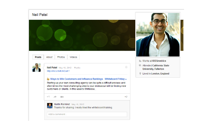Open the Photos tab
The width and height of the screenshot is (212, 130).
61,57
